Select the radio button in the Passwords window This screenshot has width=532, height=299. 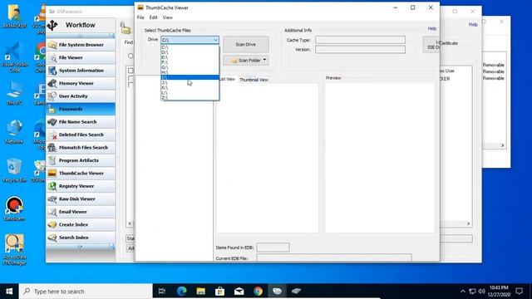[x=131, y=56]
